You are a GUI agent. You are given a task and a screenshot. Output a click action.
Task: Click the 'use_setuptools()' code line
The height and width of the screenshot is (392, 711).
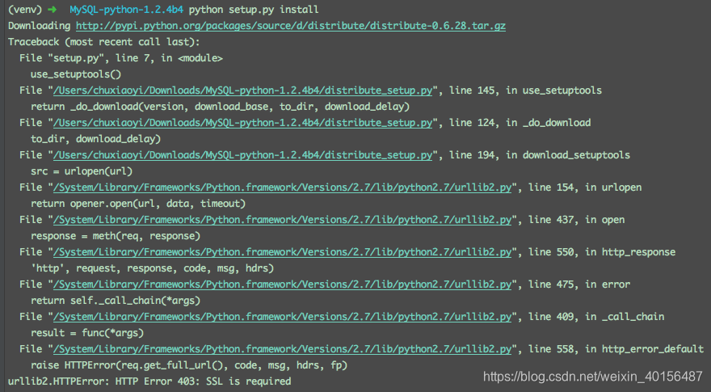click(x=76, y=74)
